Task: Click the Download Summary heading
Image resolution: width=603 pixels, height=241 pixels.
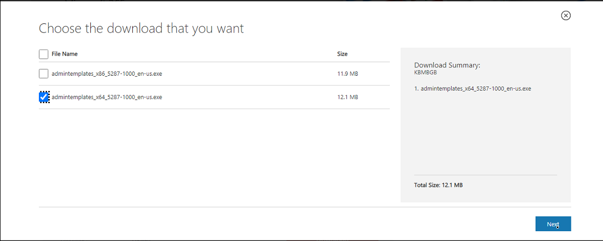Action: (447, 65)
